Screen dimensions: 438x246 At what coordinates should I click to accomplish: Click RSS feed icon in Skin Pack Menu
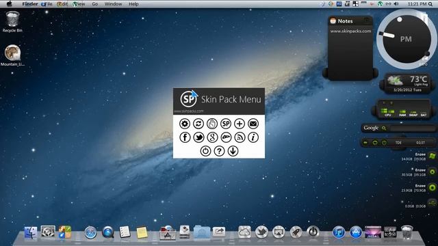click(240, 137)
